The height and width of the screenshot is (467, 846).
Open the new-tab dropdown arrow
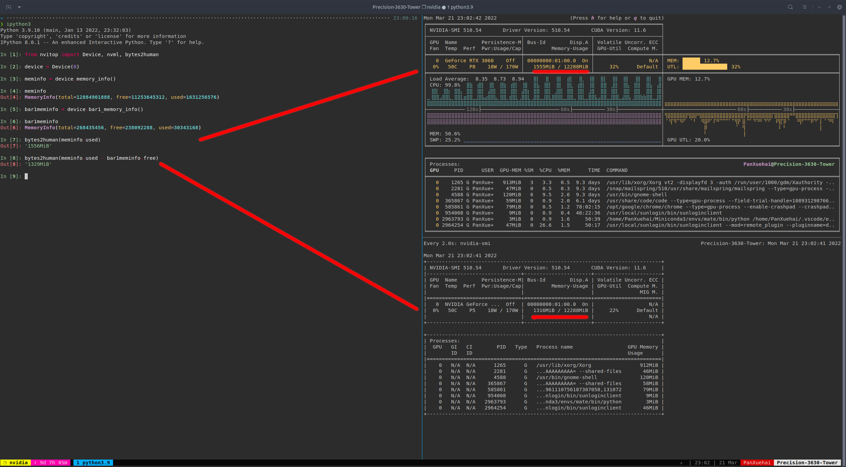[19, 7]
